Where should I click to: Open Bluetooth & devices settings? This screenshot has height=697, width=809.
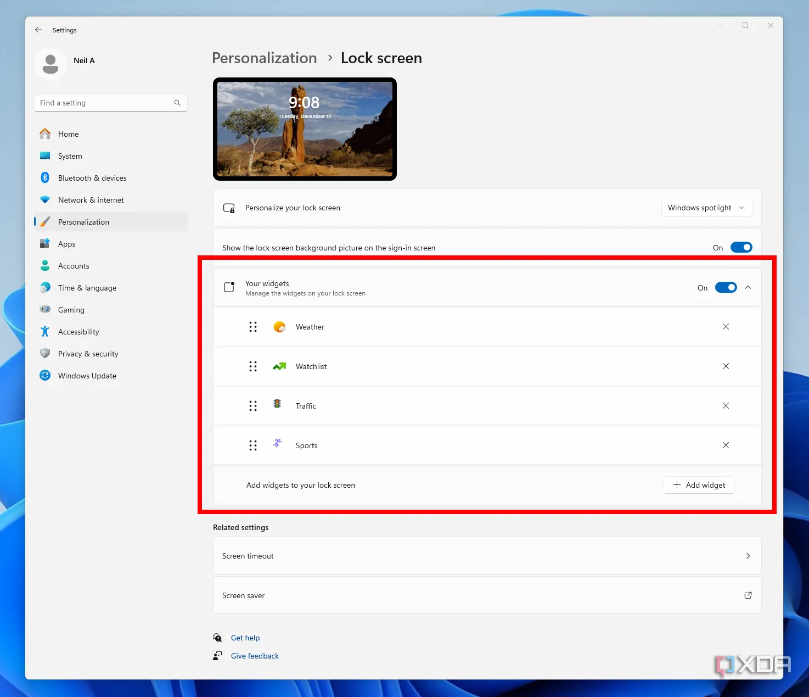click(x=92, y=177)
